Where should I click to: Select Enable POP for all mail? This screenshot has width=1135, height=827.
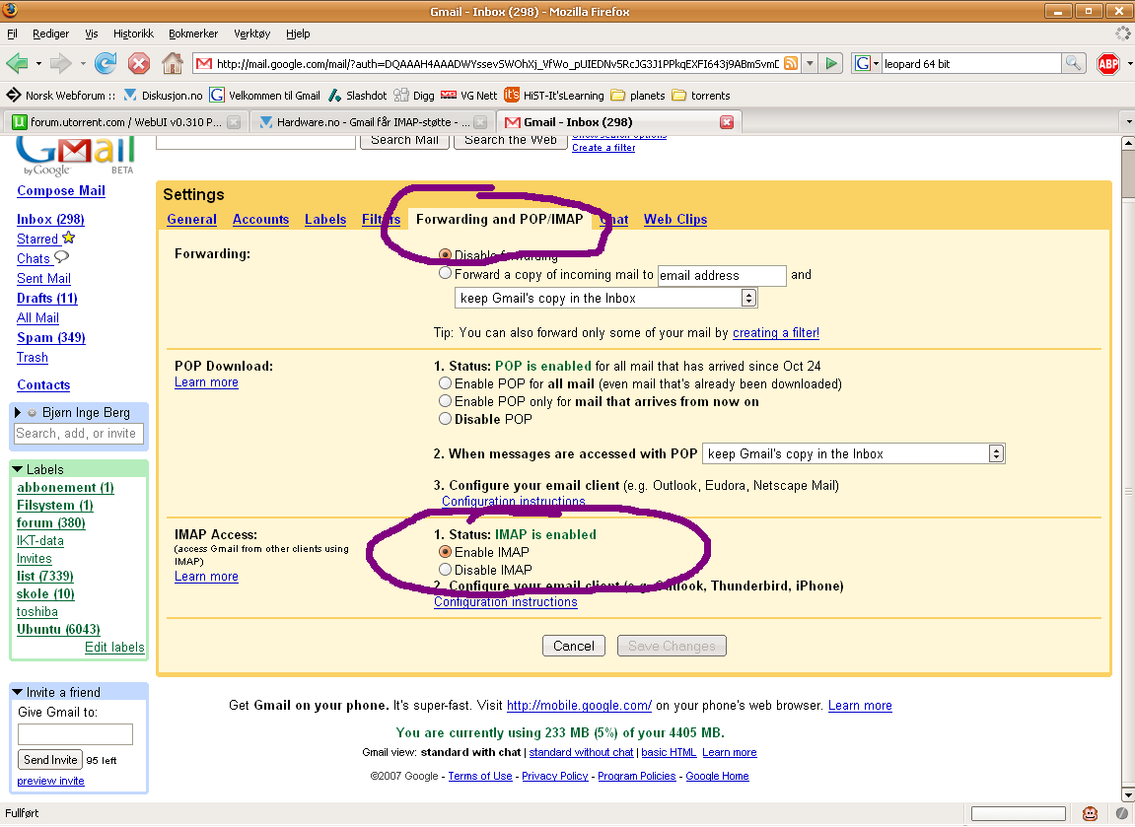click(445, 383)
